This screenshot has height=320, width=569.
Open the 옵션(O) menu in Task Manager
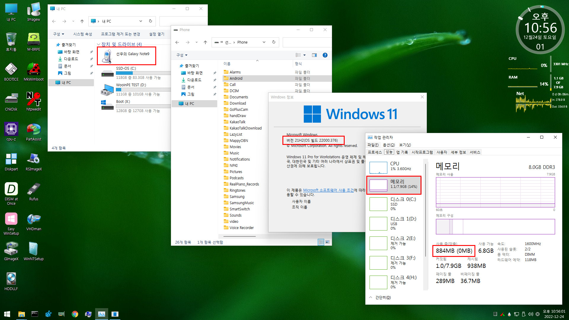coord(389,145)
